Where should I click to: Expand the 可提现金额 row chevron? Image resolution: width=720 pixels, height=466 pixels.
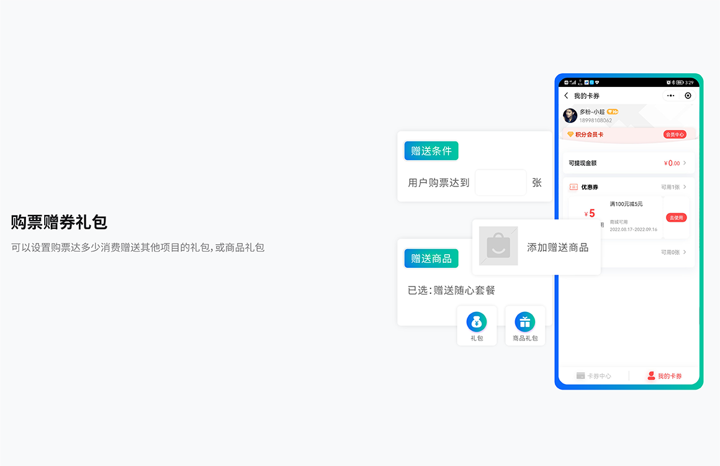click(685, 163)
